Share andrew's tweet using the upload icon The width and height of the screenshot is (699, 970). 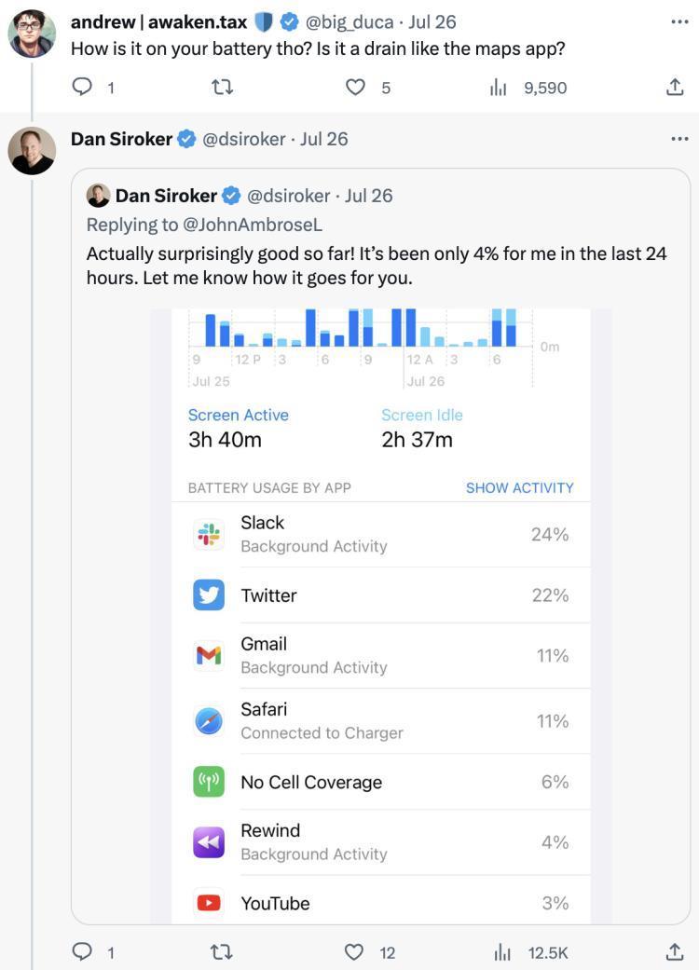pos(674,87)
